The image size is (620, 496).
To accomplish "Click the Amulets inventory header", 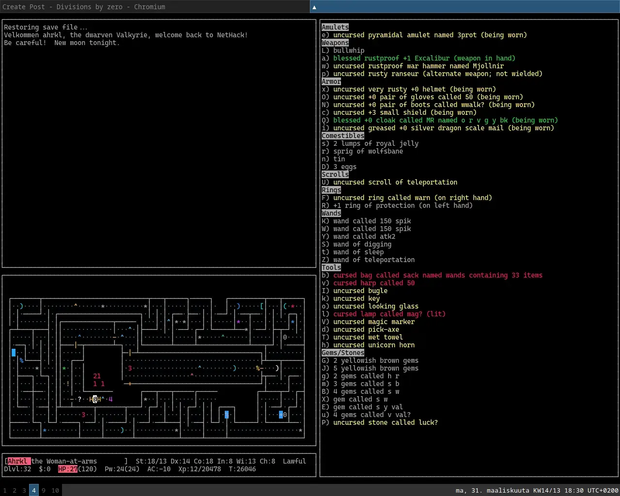I will [335, 27].
